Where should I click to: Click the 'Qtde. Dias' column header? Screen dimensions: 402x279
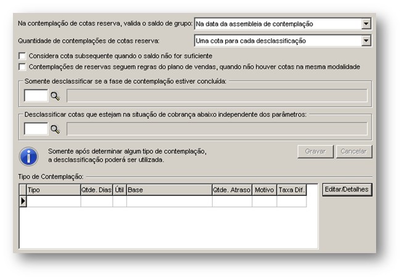tap(97, 190)
